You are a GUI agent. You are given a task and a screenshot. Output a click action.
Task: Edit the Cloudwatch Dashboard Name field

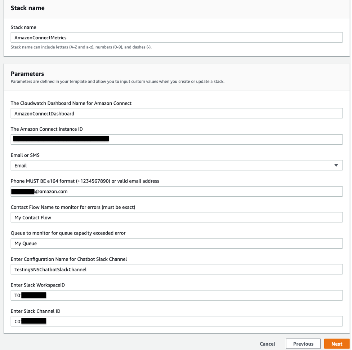click(177, 113)
